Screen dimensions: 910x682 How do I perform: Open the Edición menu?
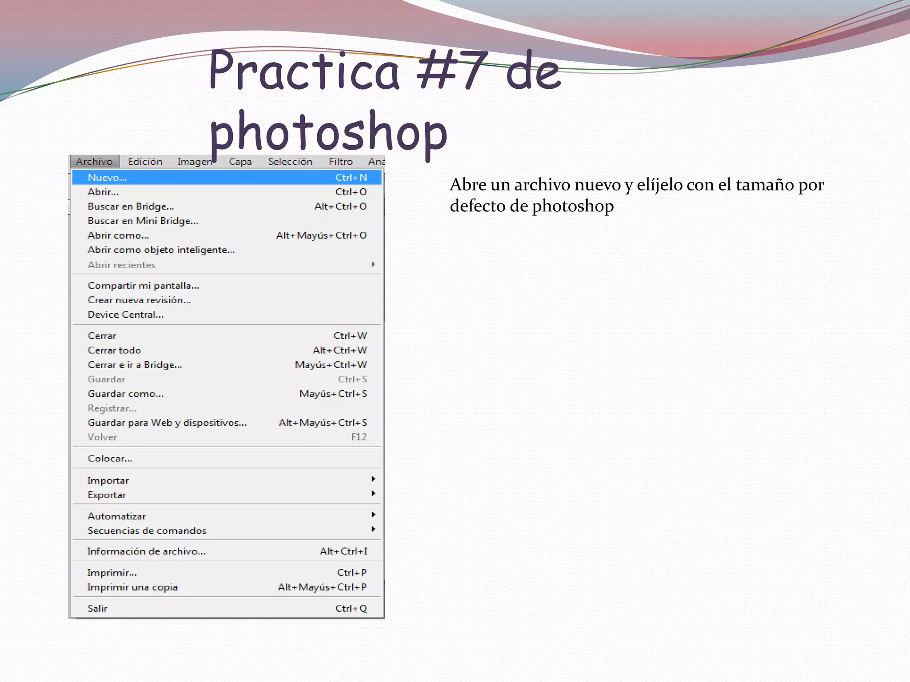(145, 162)
